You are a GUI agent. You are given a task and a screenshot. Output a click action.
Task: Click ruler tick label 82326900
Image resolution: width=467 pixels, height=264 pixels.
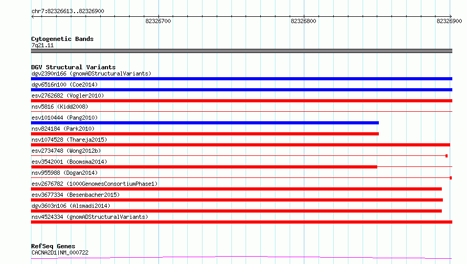click(449, 21)
